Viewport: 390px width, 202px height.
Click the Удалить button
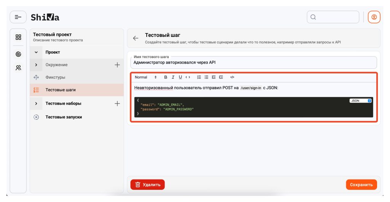pyautogui.click(x=147, y=185)
